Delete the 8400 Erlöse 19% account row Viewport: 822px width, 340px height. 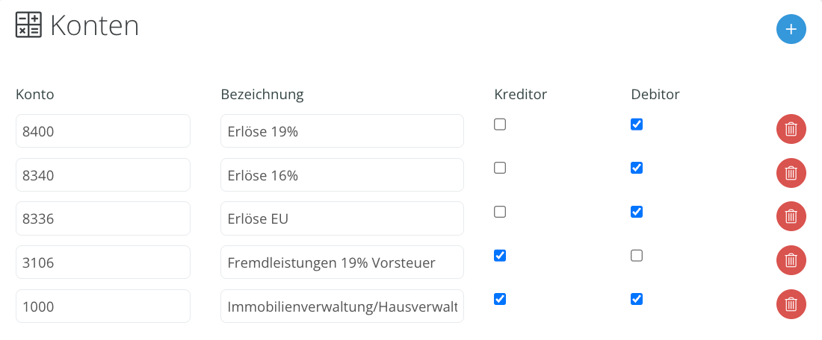coord(791,129)
